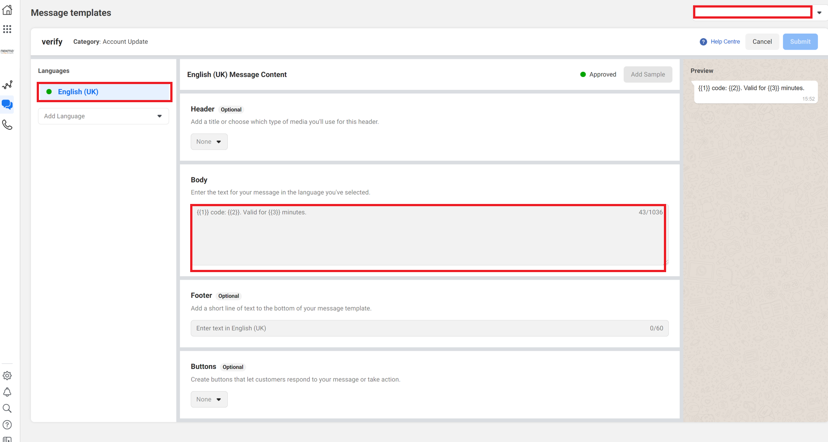Click the Cancel button

(762, 42)
